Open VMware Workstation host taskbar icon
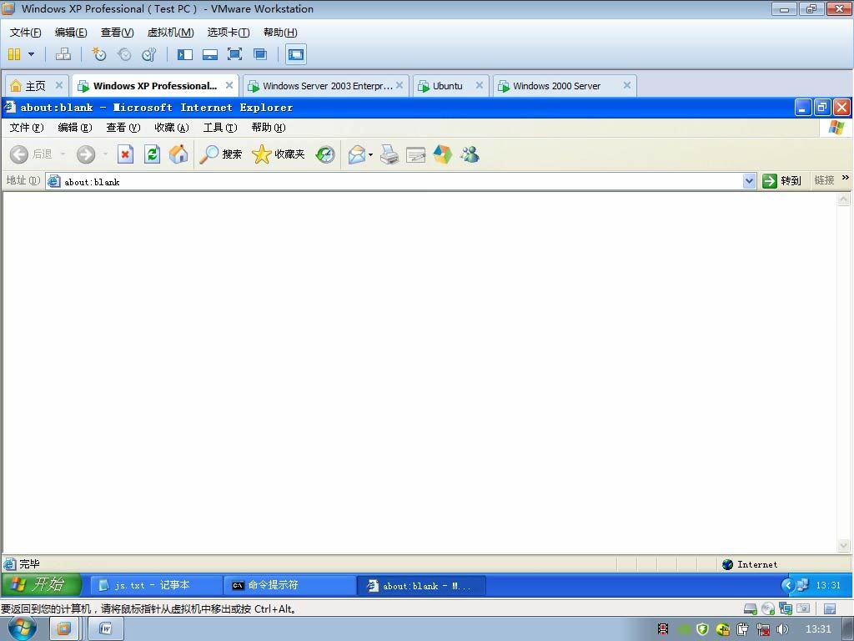854x641 pixels. tap(63, 629)
